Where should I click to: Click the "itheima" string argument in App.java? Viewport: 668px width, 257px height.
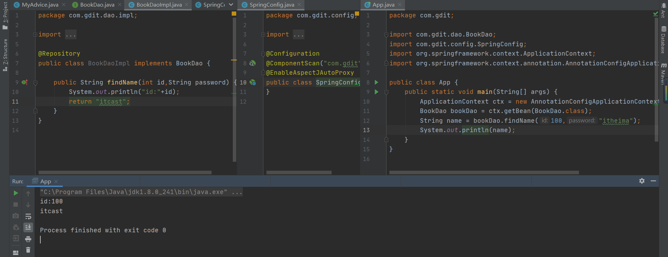point(615,121)
